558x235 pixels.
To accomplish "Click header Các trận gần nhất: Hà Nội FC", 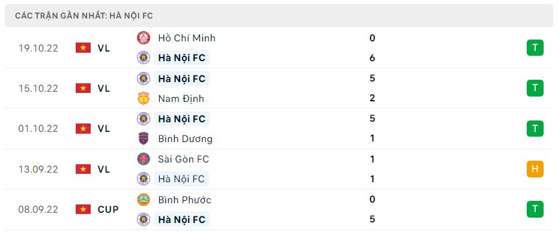I will point(84,16).
